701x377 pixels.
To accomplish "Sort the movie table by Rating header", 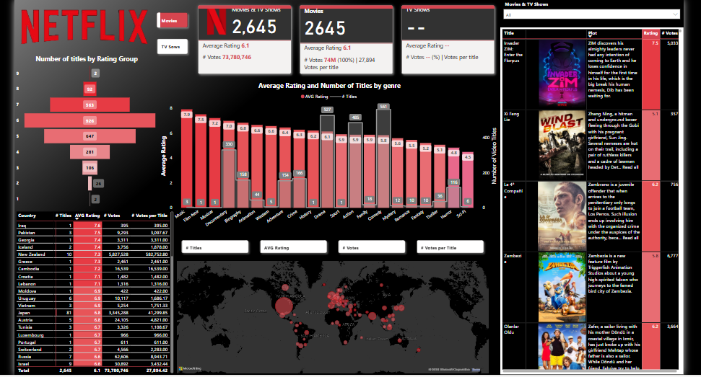I will [650, 33].
